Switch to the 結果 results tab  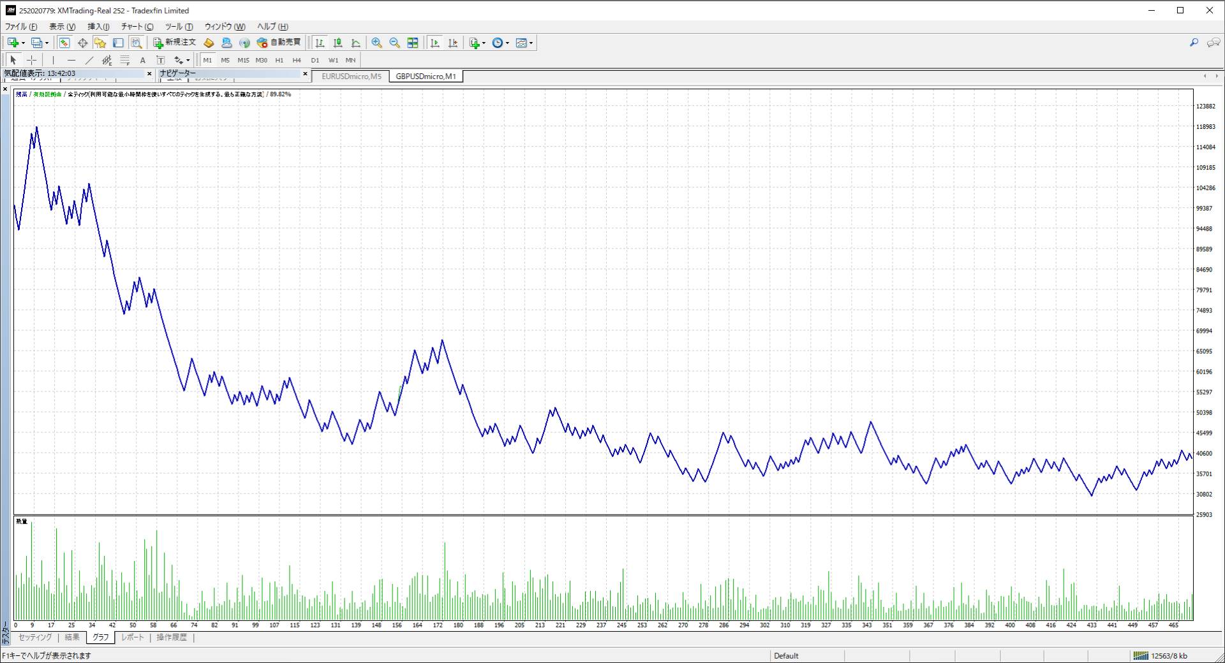tap(72, 637)
